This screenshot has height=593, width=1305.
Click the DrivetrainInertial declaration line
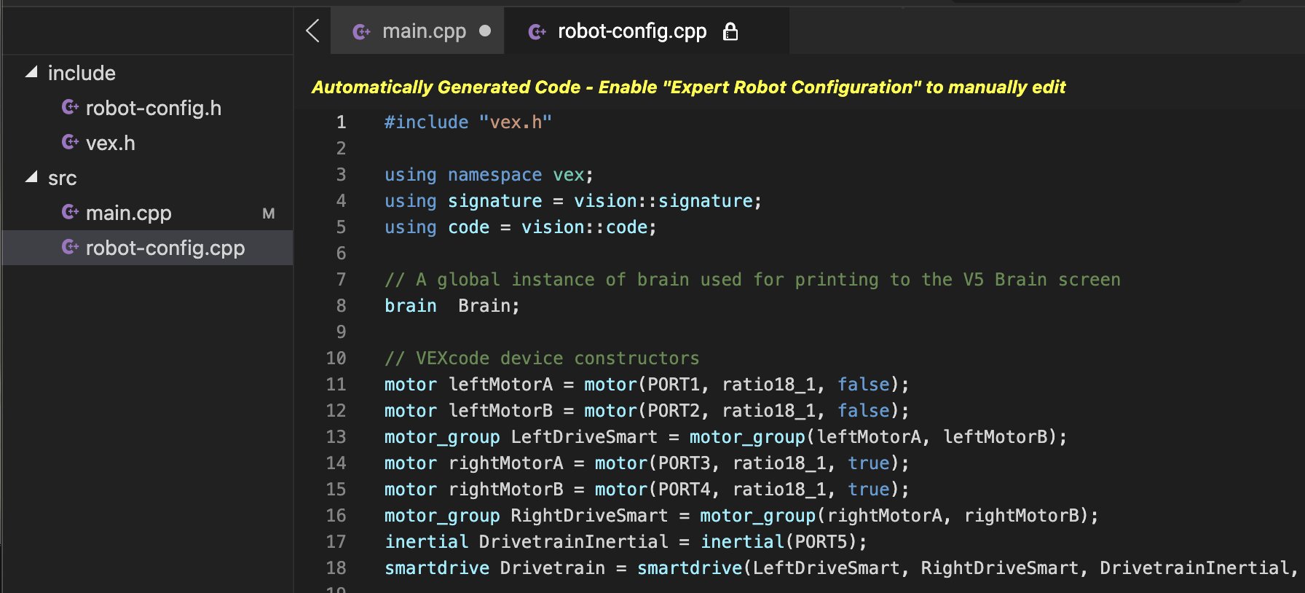[626, 542]
